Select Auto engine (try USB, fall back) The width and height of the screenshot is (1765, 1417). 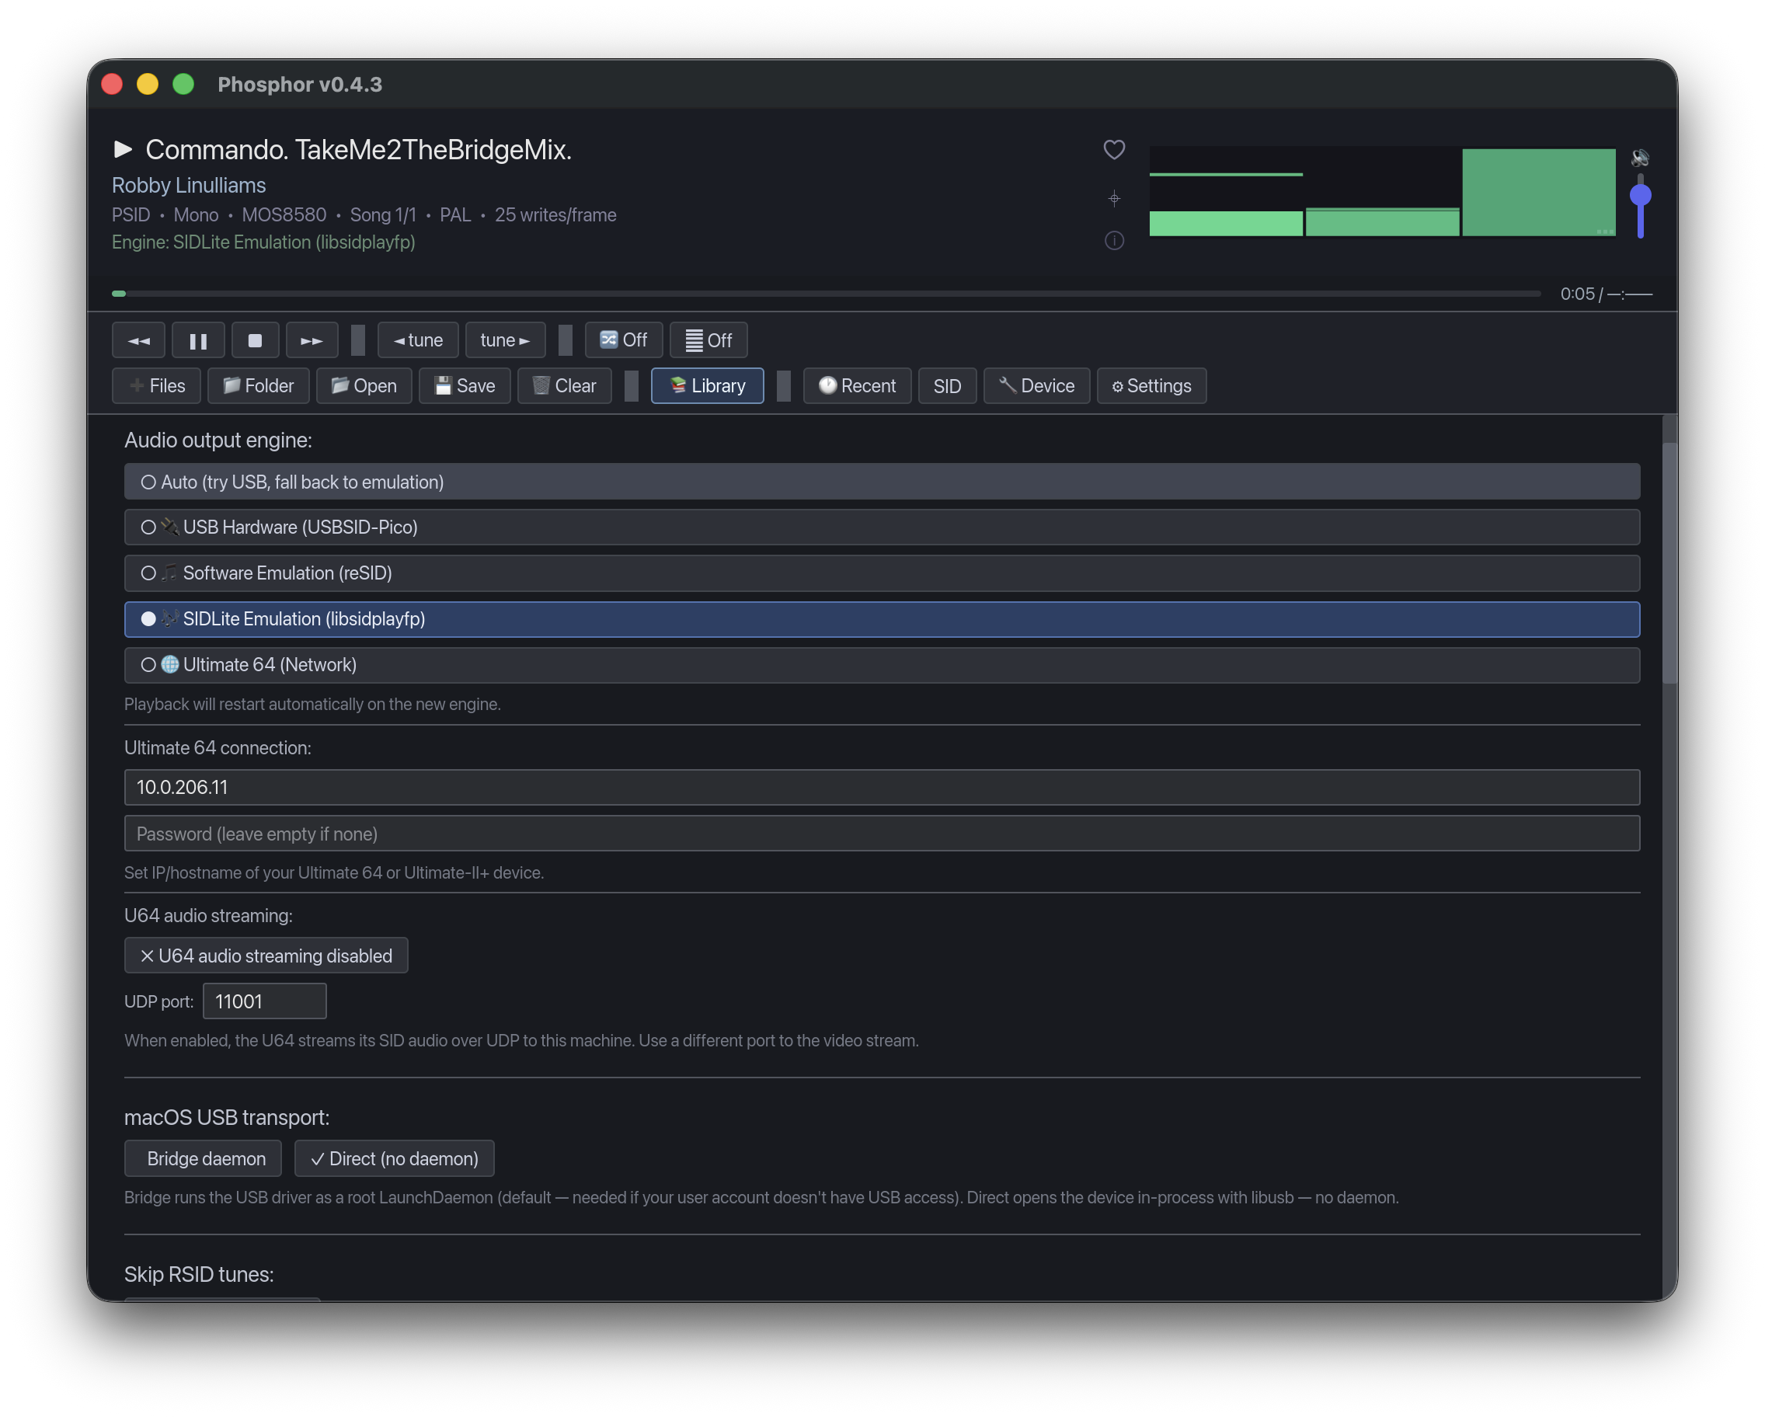[882, 482]
